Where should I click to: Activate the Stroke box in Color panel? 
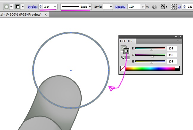pyautogui.click(x=126, y=51)
